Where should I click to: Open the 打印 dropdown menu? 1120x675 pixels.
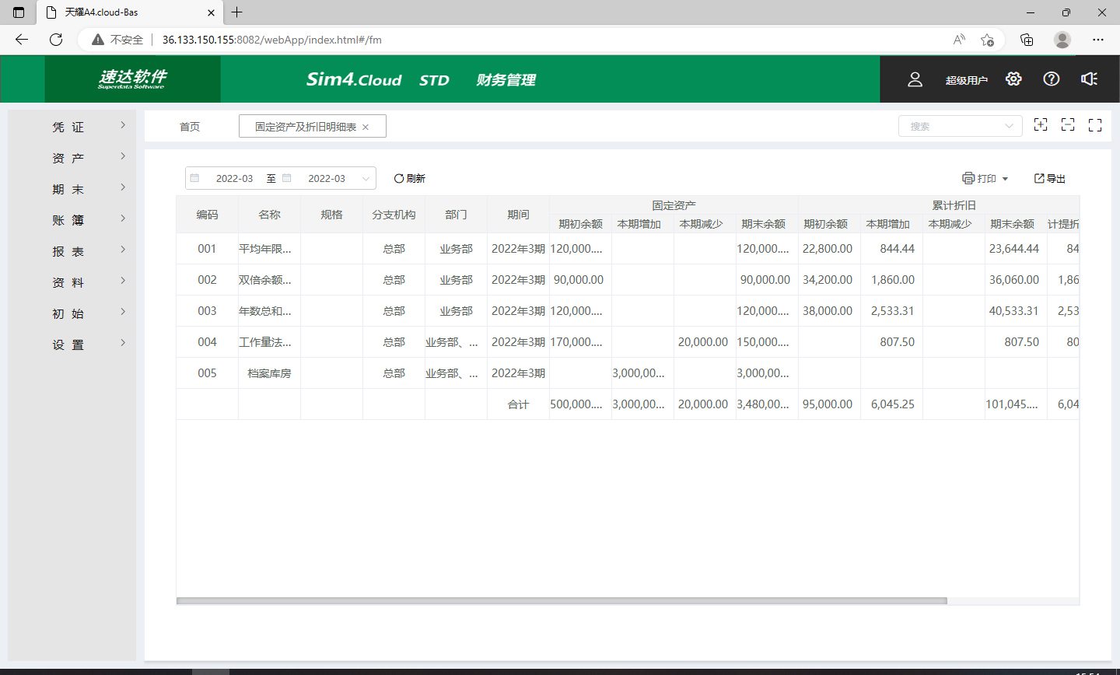click(985, 178)
